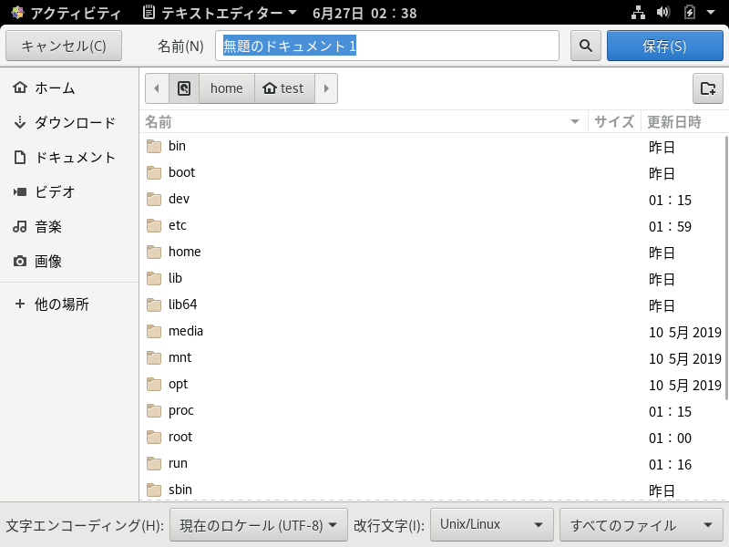729x547 pixels.
Task: Click the search magnifier icon next to Save
Action: (x=585, y=46)
